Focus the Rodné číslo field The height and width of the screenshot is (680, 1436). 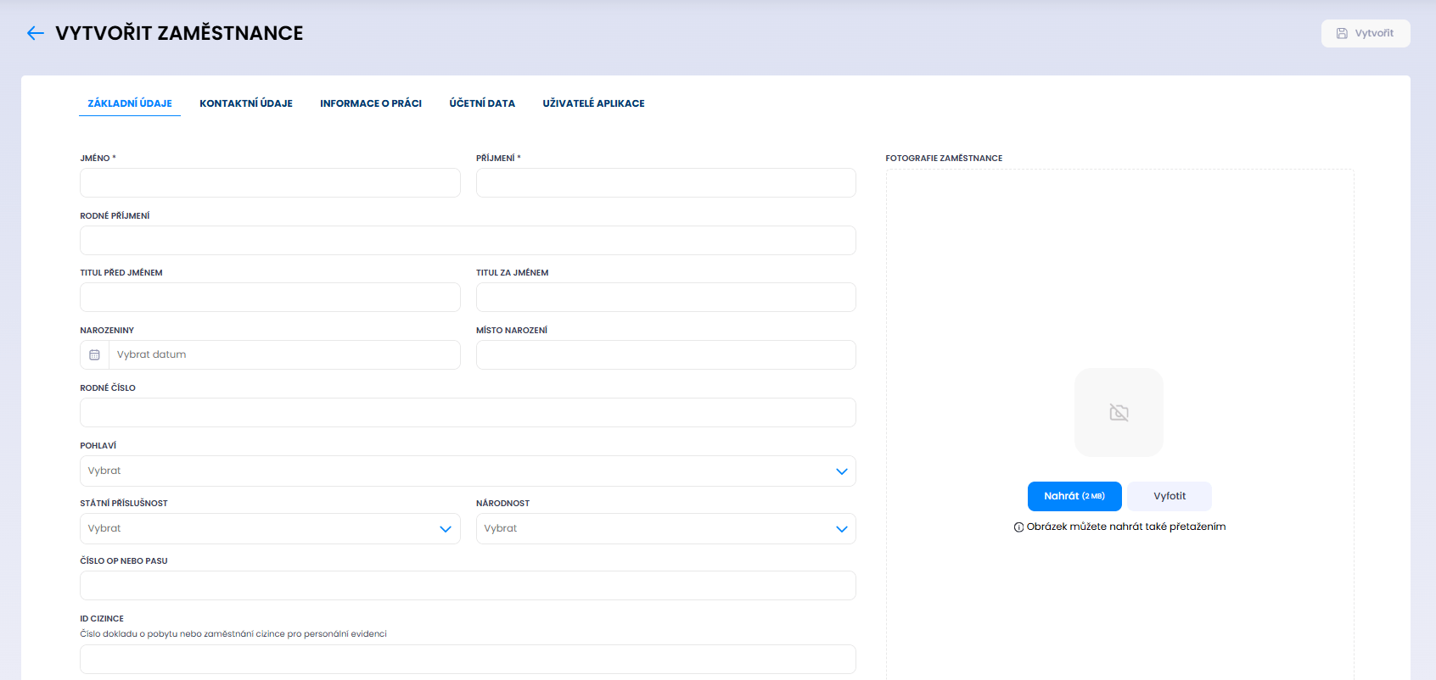click(468, 412)
